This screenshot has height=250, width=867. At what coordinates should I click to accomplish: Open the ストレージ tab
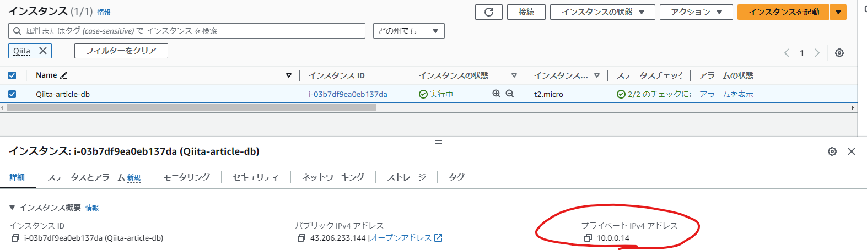pyautogui.click(x=406, y=177)
